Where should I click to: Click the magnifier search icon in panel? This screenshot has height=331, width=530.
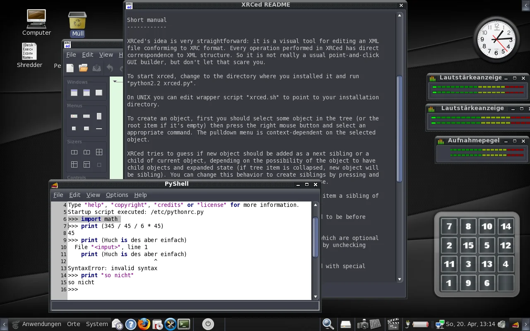328,324
